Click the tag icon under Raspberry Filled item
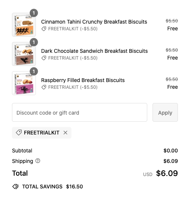This screenshot has height=209, width=191. (x=44, y=87)
